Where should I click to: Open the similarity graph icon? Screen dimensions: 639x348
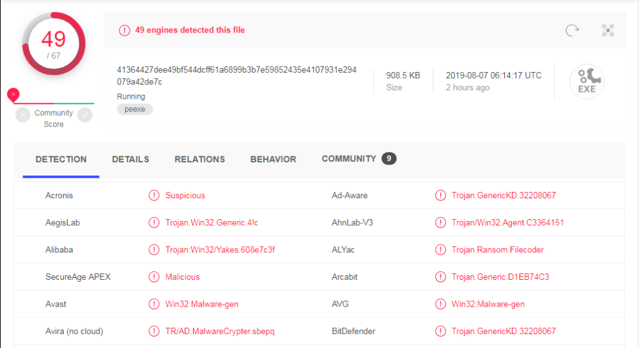point(608,30)
